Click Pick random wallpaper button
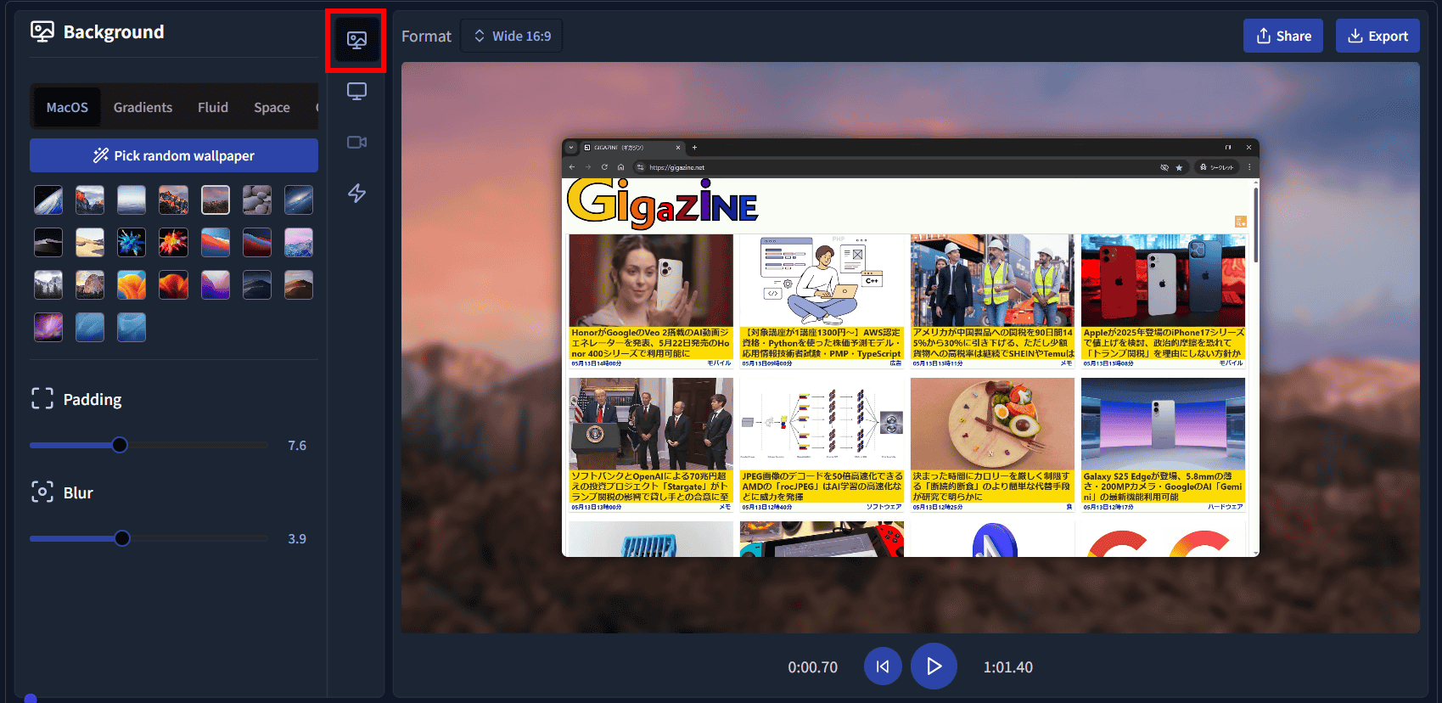The width and height of the screenshot is (1442, 703). 174,155
